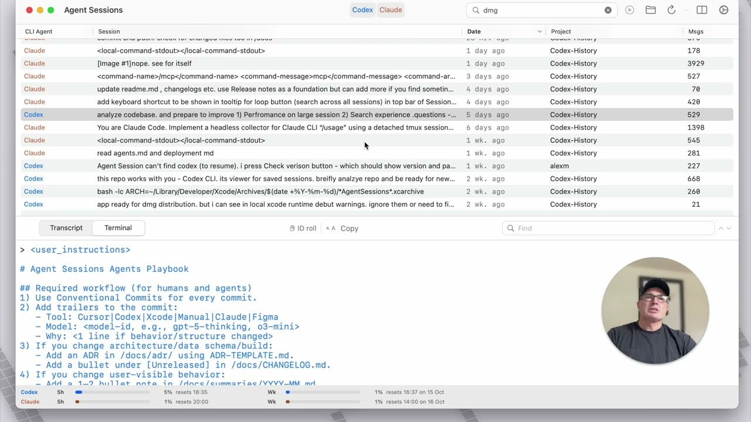Viewport: 751px width, 422px height.
Task: Switch to the Transcript tab
Action: tap(66, 228)
